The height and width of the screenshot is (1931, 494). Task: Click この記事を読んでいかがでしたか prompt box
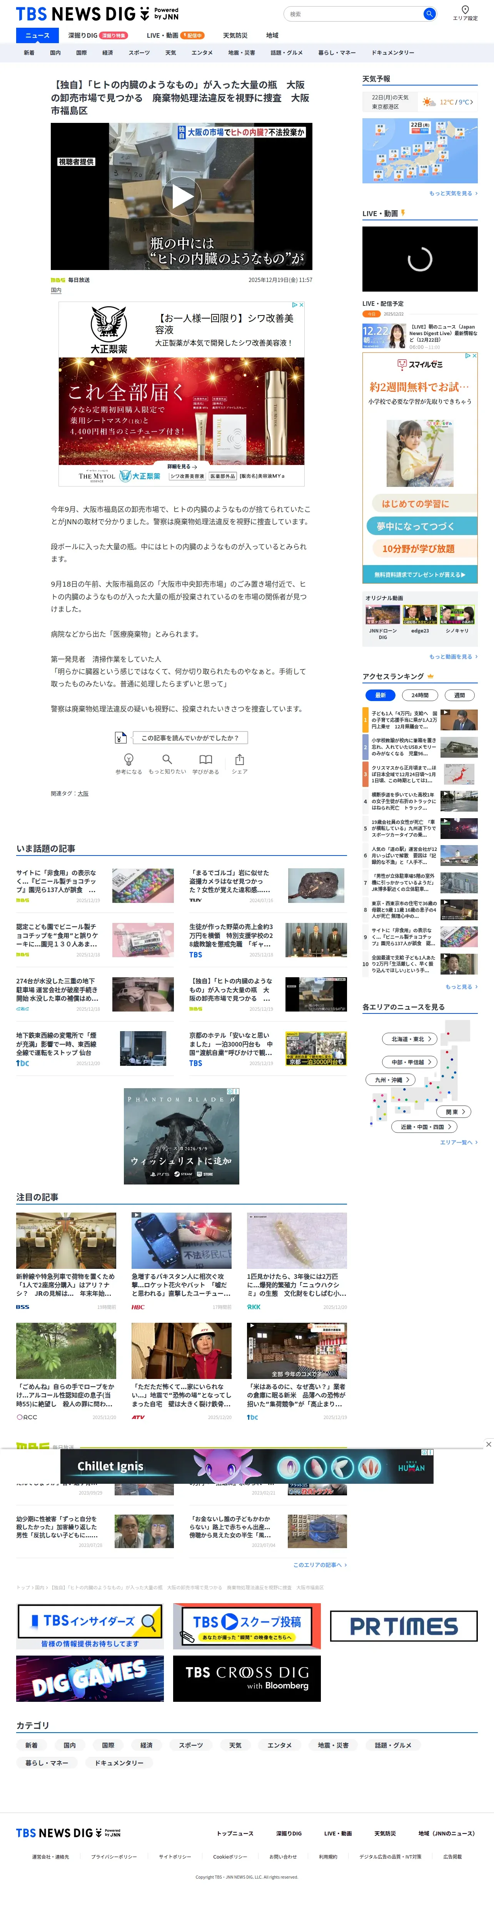pos(190,738)
